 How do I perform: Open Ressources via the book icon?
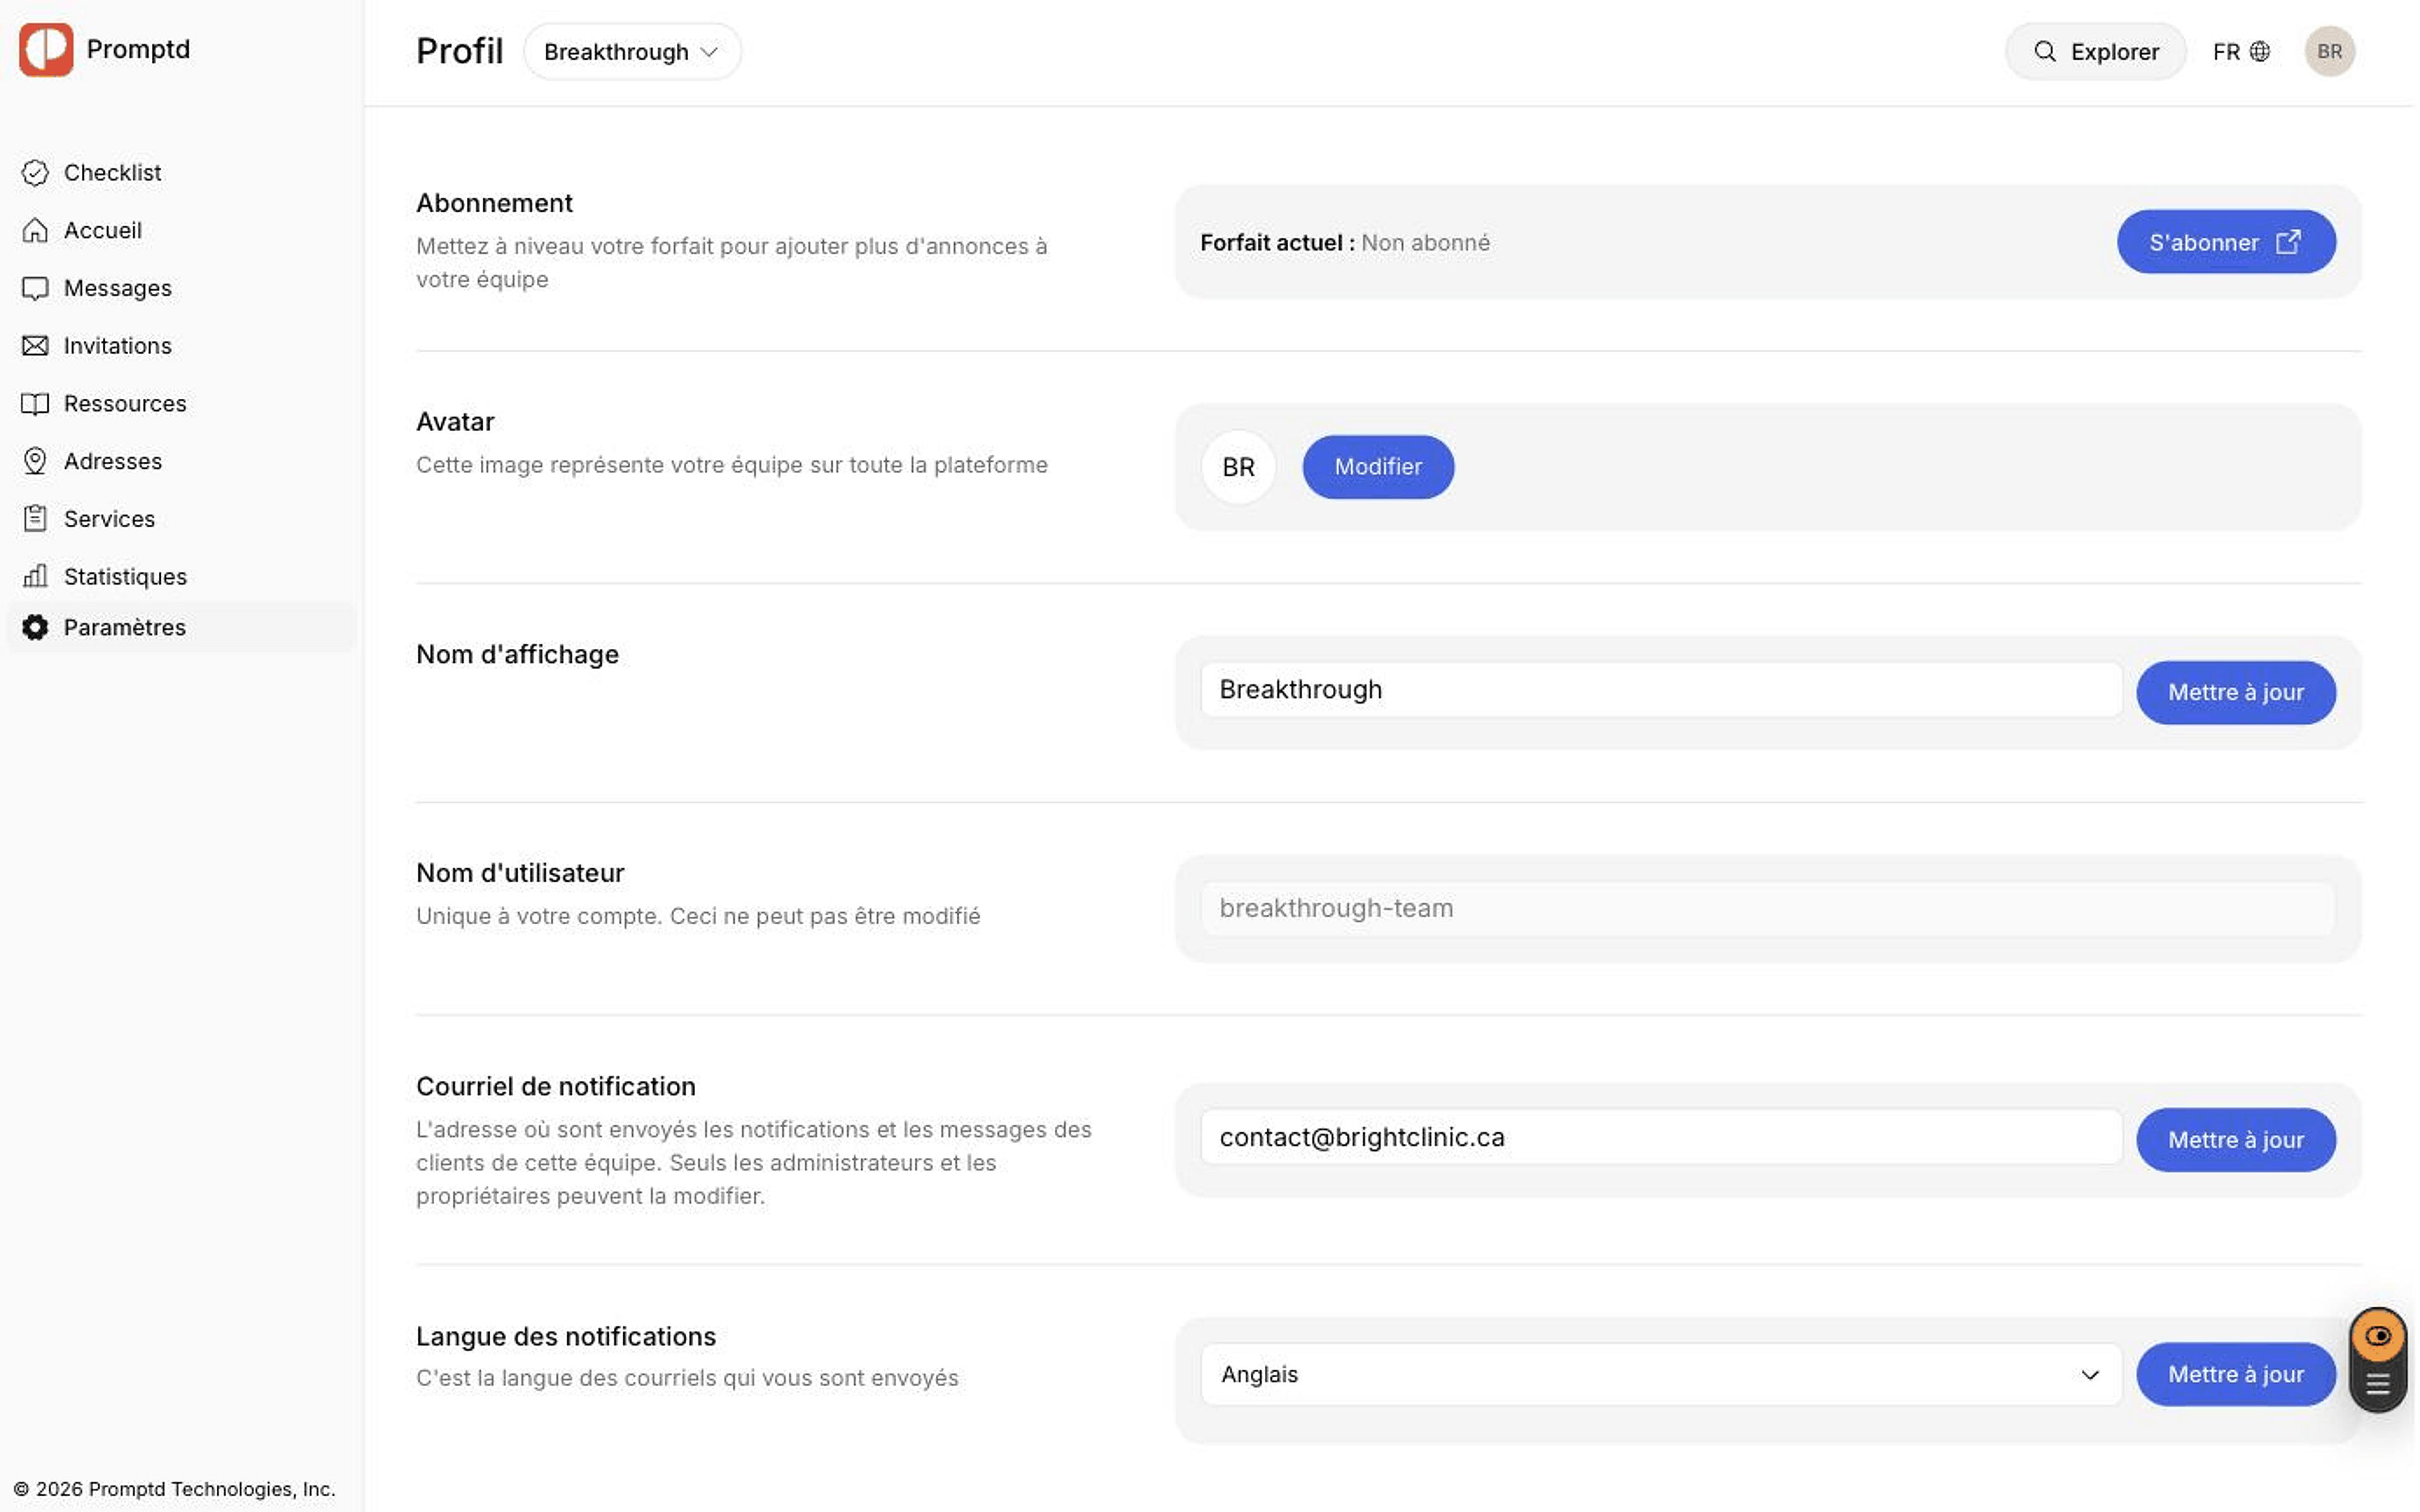35,404
